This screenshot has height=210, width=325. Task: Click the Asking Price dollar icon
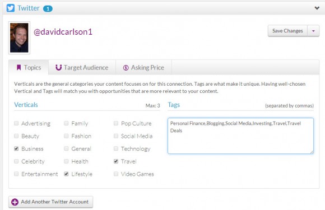(126, 68)
